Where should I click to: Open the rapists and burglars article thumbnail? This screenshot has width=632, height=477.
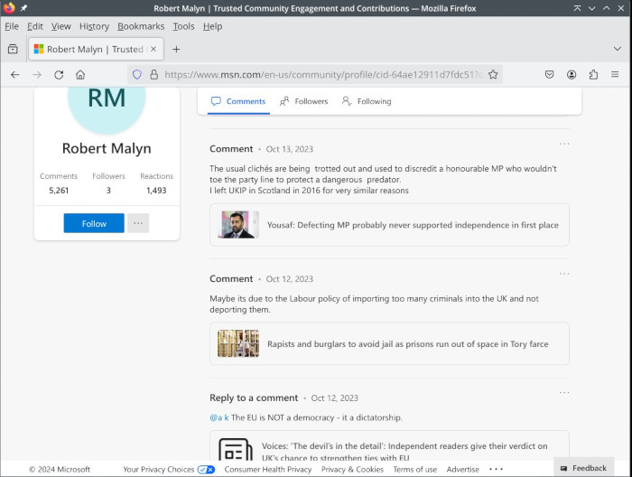tap(238, 343)
